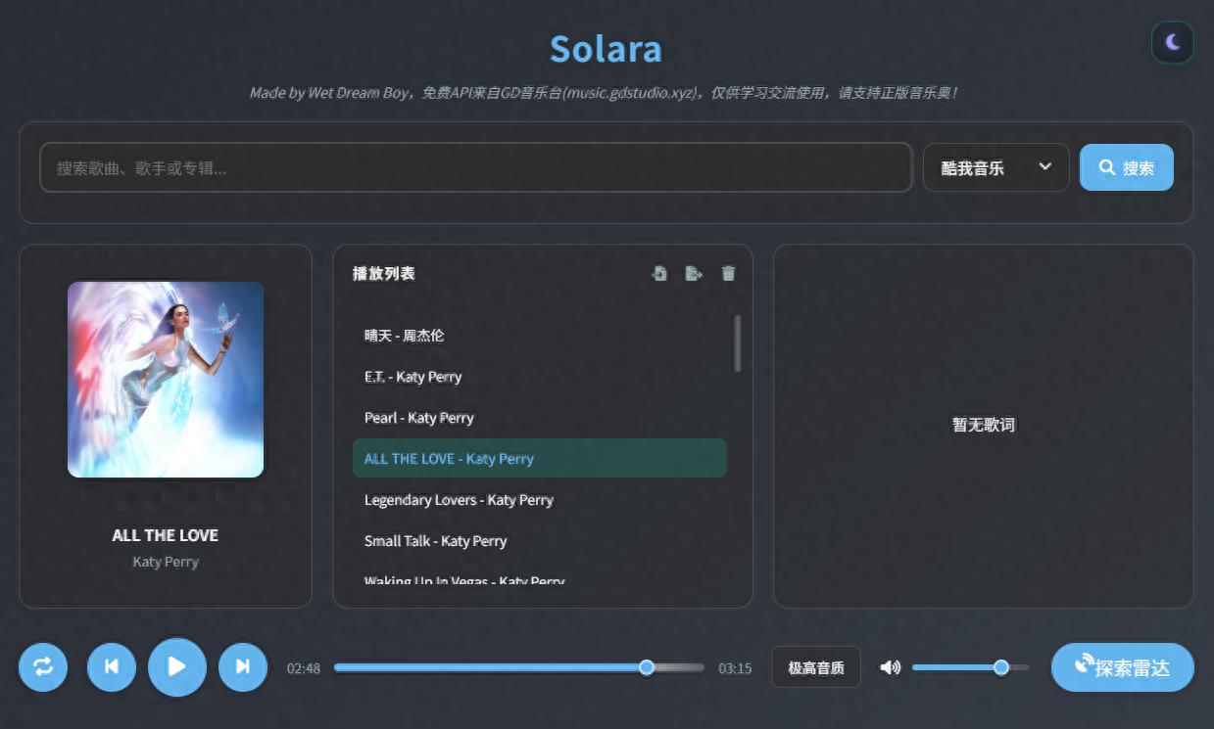
Task: Open the 酷我音乐 source dropdown
Action: [995, 166]
